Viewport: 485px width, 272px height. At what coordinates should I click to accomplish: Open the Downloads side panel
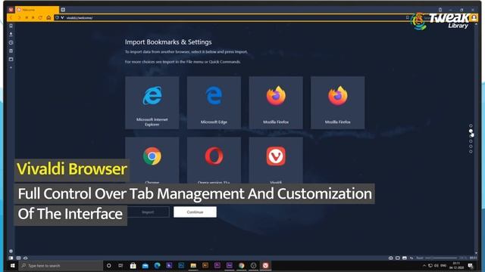(11, 34)
